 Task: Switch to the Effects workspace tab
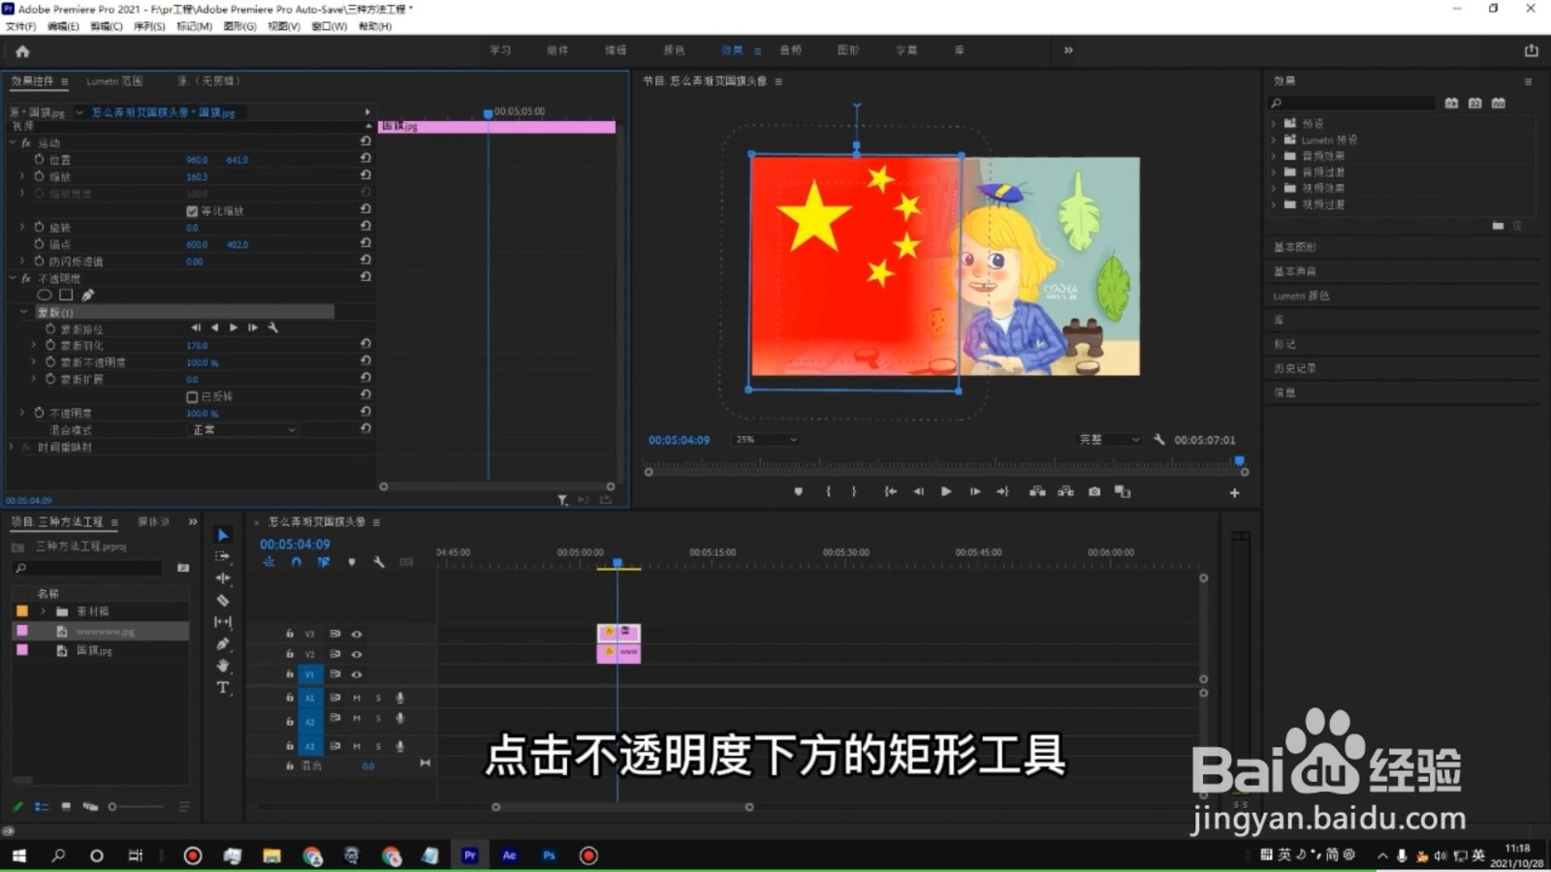click(x=732, y=50)
